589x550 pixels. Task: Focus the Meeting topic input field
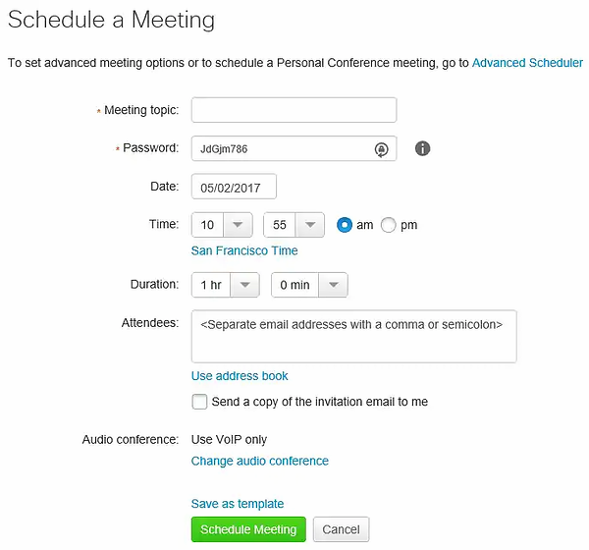(294, 110)
